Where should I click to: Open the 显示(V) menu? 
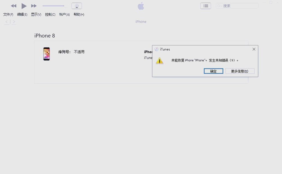[36, 14]
